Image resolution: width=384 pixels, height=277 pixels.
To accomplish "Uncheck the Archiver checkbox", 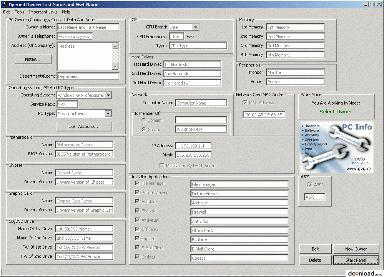I will (x=137, y=202).
